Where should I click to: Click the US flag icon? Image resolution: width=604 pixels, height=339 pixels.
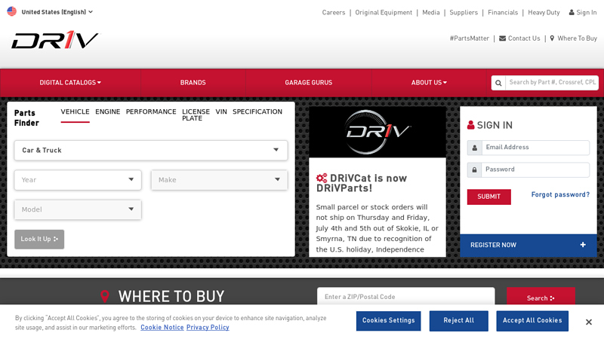pos(11,11)
